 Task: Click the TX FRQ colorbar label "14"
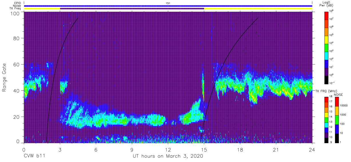[331, 117]
